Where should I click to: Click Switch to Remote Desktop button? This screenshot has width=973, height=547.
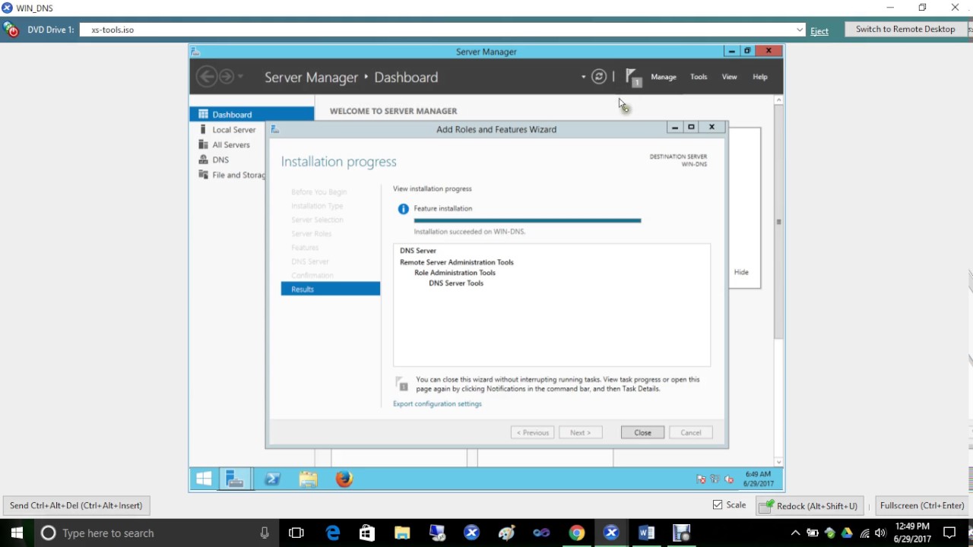tap(905, 29)
